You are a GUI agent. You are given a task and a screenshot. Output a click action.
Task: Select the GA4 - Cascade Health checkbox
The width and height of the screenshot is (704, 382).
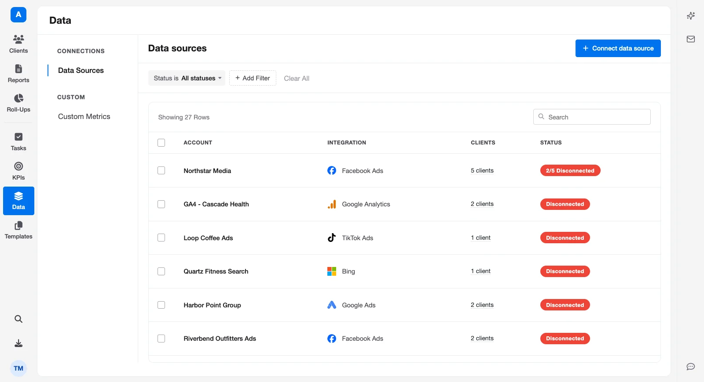[x=161, y=204]
